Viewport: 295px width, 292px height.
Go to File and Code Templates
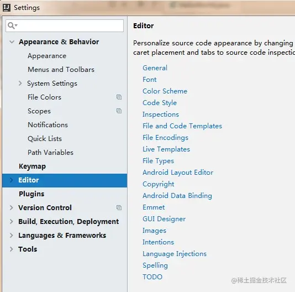tap(182, 126)
